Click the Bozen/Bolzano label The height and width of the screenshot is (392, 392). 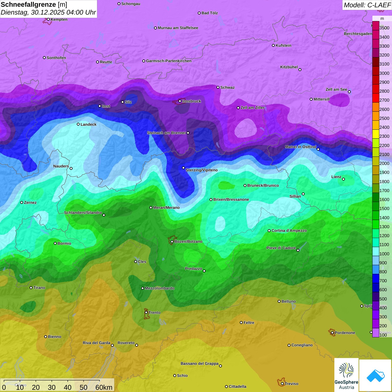pos(188,241)
